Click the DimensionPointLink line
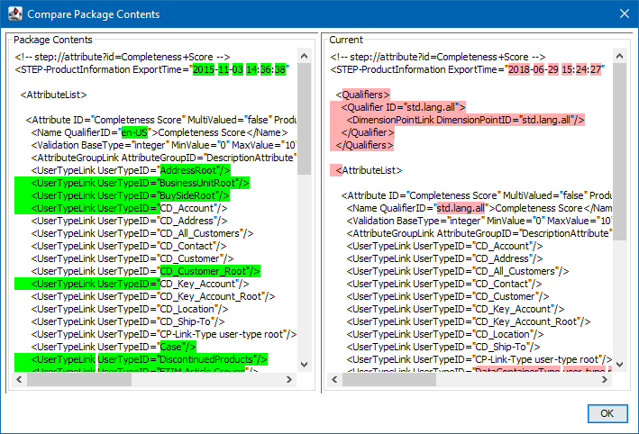This screenshot has width=639, height=434. click(465, 120)
